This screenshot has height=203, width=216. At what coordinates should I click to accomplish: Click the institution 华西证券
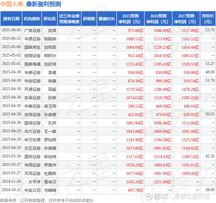click(x=32, y=165)
